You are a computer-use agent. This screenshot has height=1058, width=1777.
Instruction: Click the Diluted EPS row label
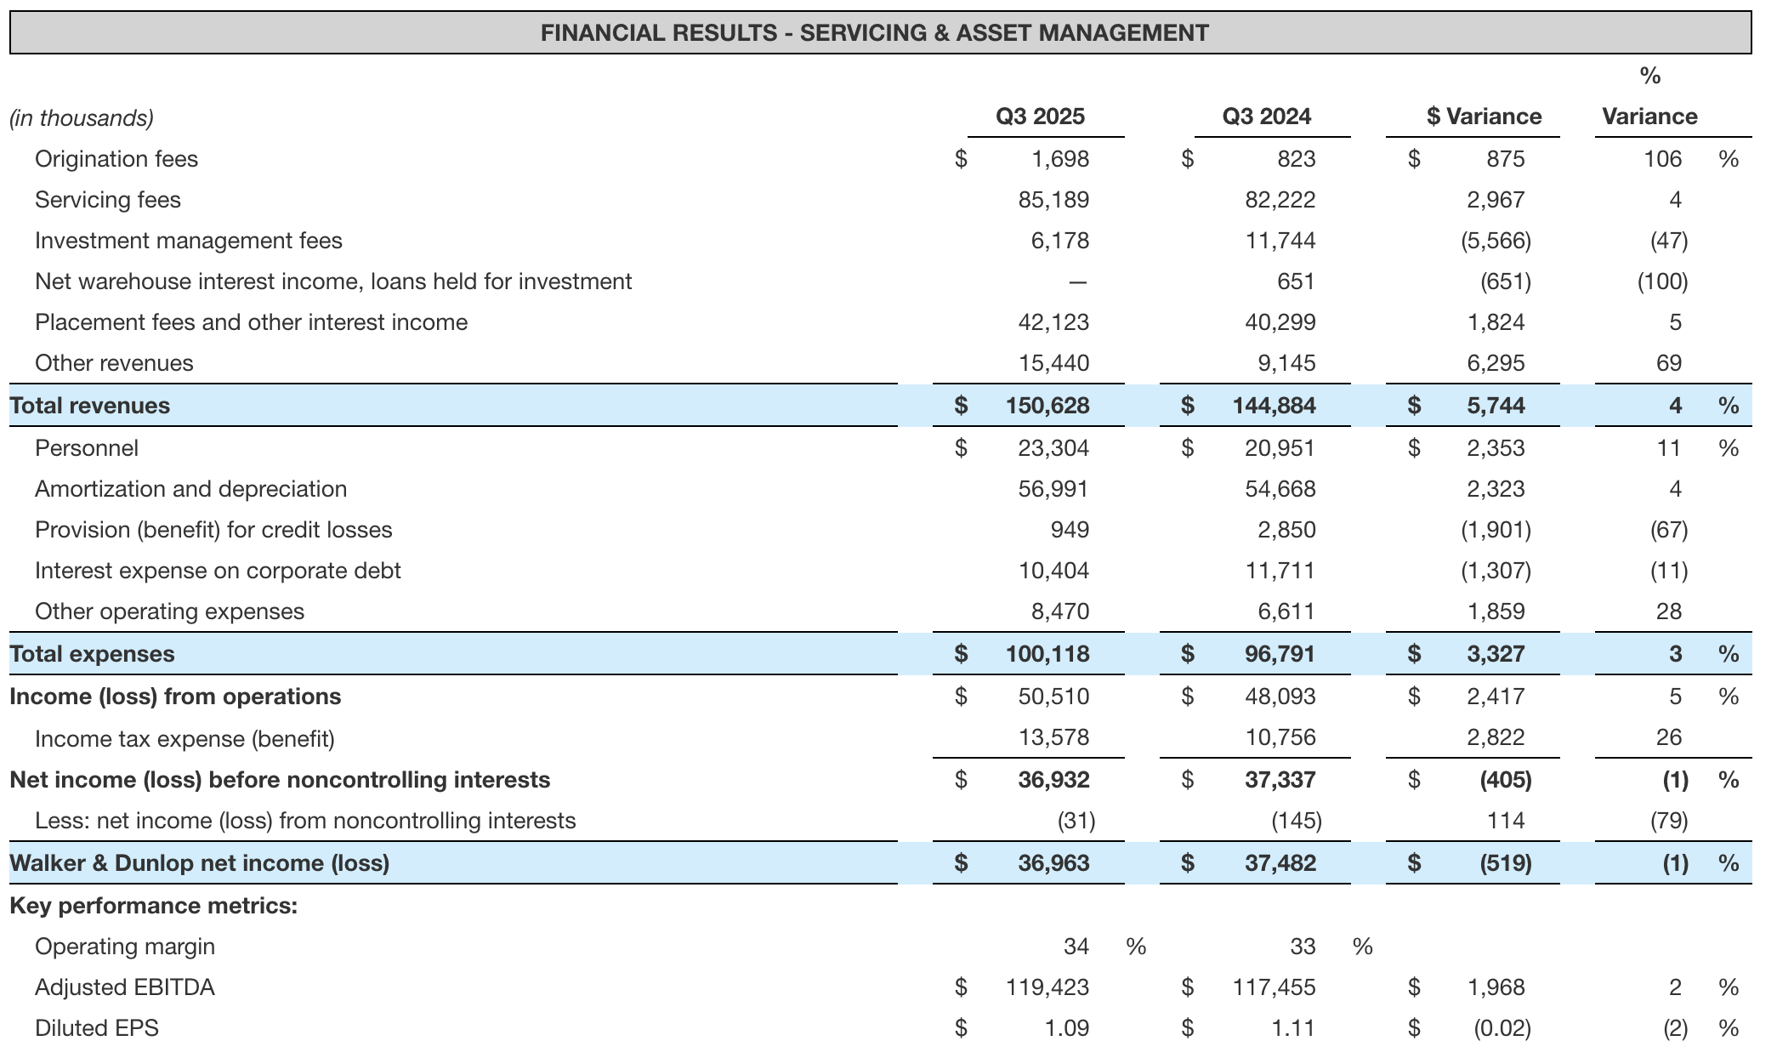(x=97, y=1028)
